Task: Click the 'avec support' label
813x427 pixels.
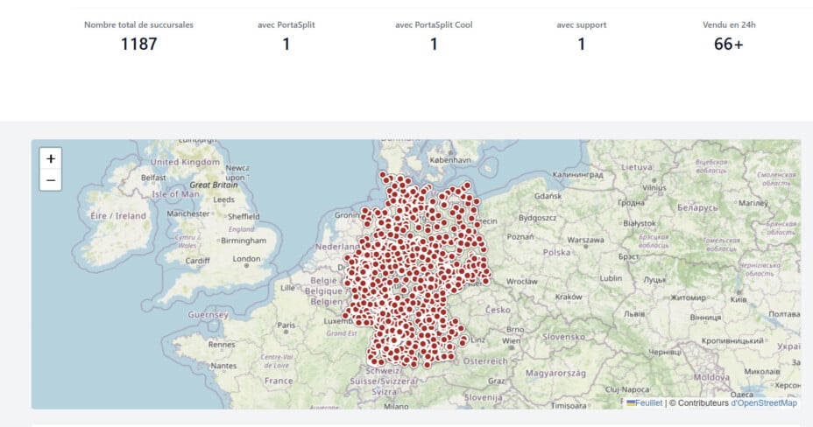Action: [581, 24]
